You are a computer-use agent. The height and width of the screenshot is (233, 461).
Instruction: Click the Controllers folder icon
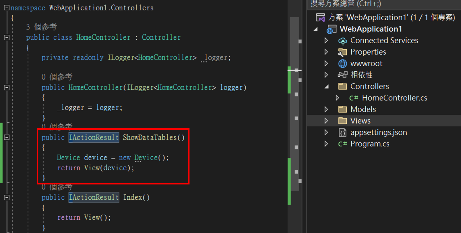pos(342,86)
